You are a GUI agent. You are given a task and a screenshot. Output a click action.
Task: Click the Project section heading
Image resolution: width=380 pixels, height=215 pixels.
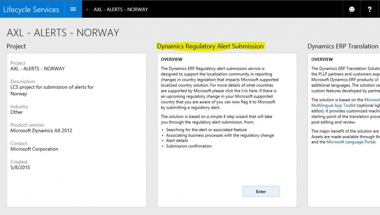tap(16, 46)
